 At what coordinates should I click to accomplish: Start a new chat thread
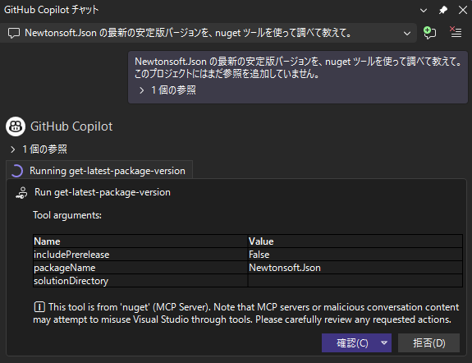pos(429,33)
